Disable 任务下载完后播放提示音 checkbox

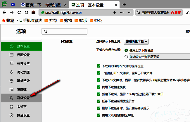(x=99, y=101)
